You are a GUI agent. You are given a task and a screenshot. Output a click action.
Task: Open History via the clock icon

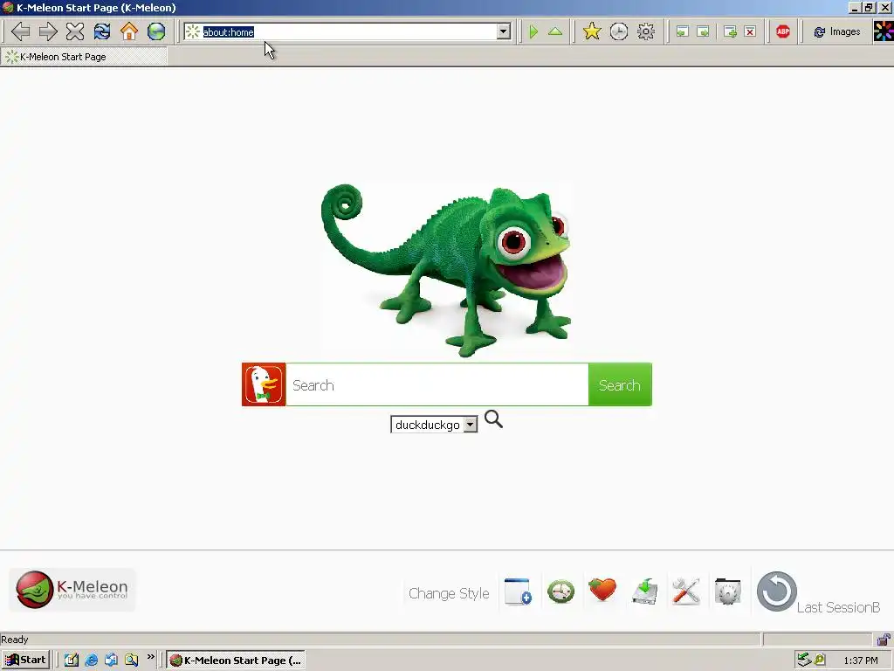[619, 31]
